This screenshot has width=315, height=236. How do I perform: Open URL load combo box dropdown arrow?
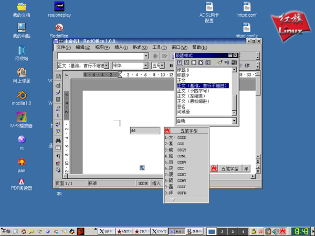pos(146,56)
